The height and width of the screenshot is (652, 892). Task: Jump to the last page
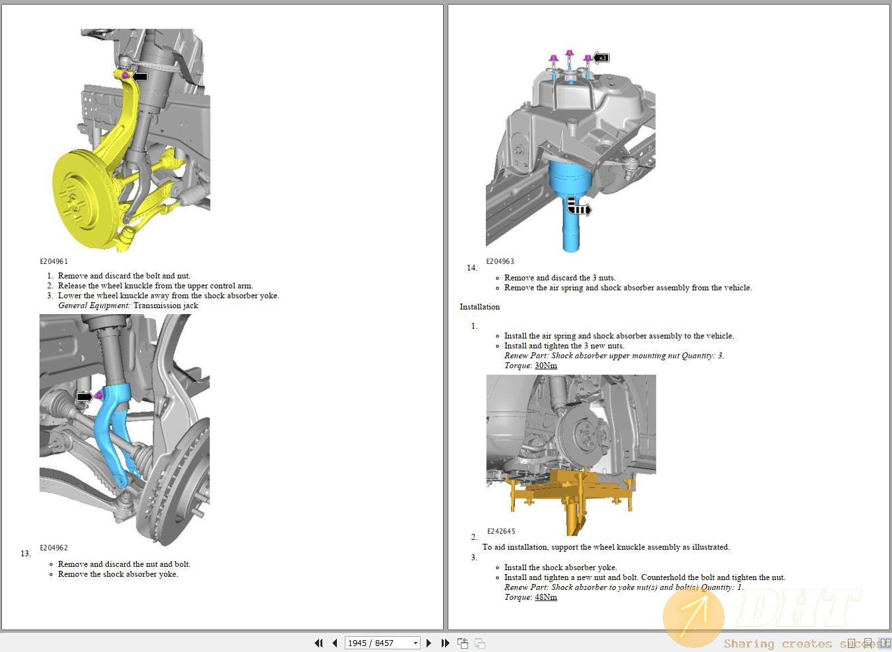click(445, 643)
